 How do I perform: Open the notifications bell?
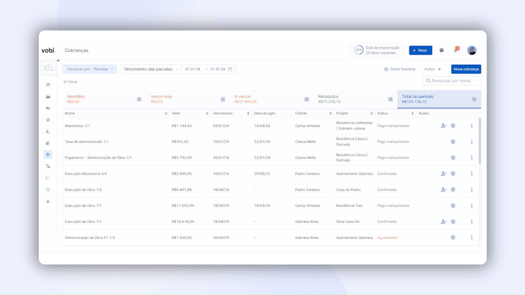(456, 50)
